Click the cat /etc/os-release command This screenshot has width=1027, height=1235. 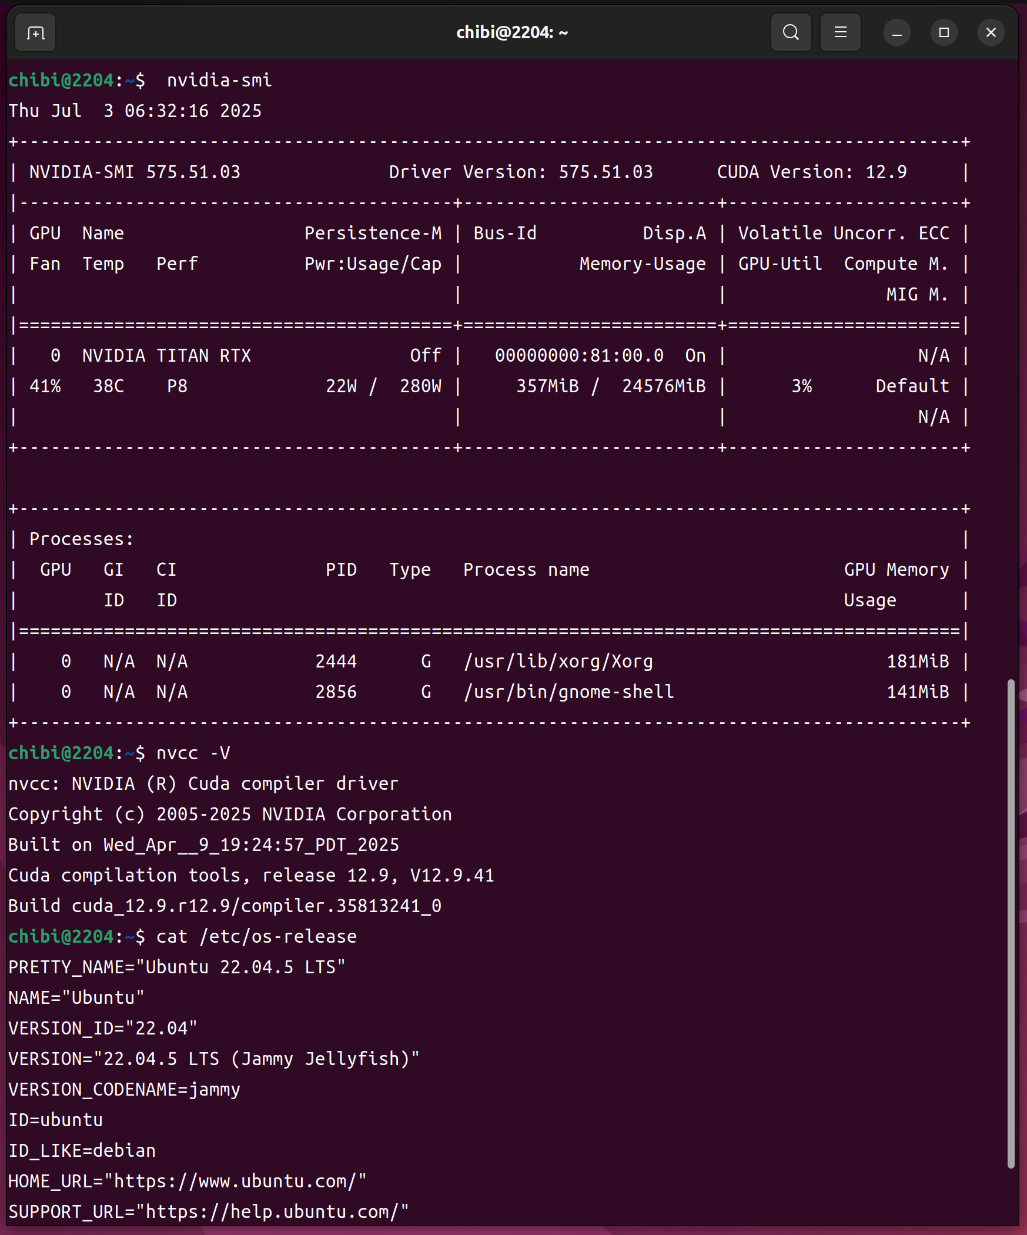coord(256,937)
